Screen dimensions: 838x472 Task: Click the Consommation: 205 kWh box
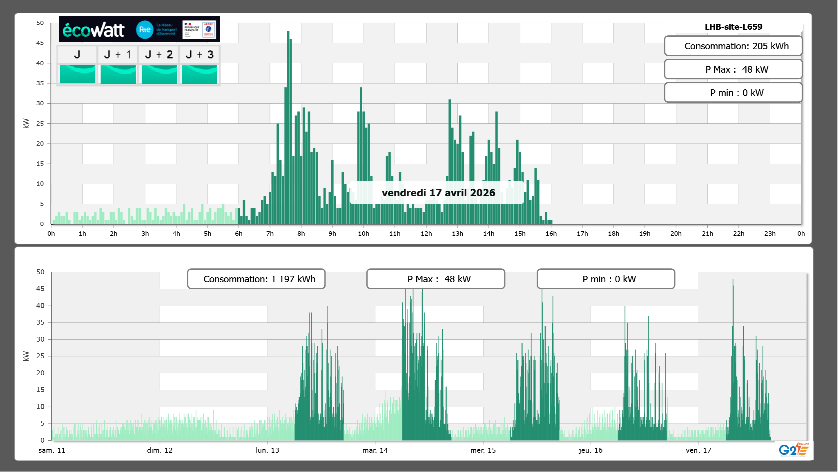[733, 46]
